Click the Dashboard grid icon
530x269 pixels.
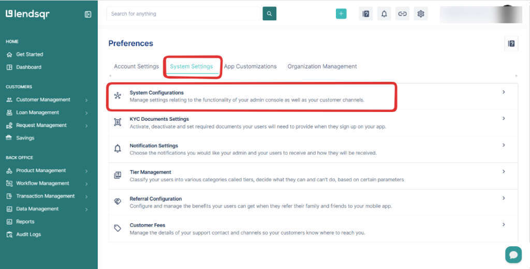pos(9,67)
